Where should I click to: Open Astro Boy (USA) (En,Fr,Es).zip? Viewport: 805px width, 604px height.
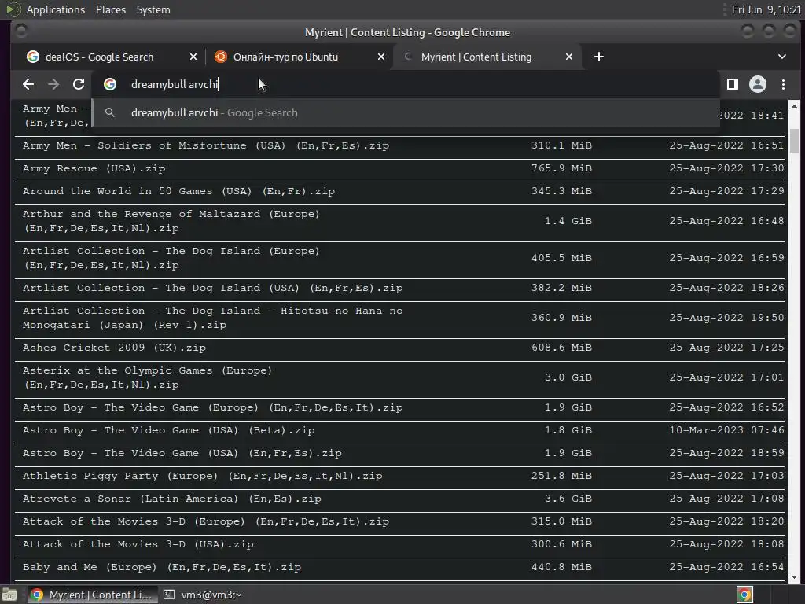[x=182, y=453]
